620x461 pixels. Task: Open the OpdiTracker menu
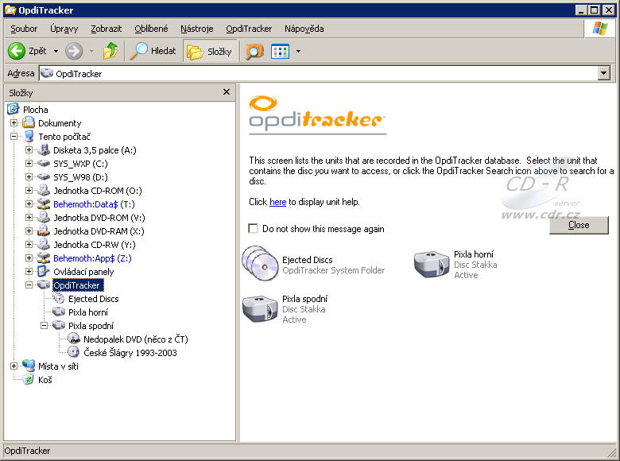249,29
